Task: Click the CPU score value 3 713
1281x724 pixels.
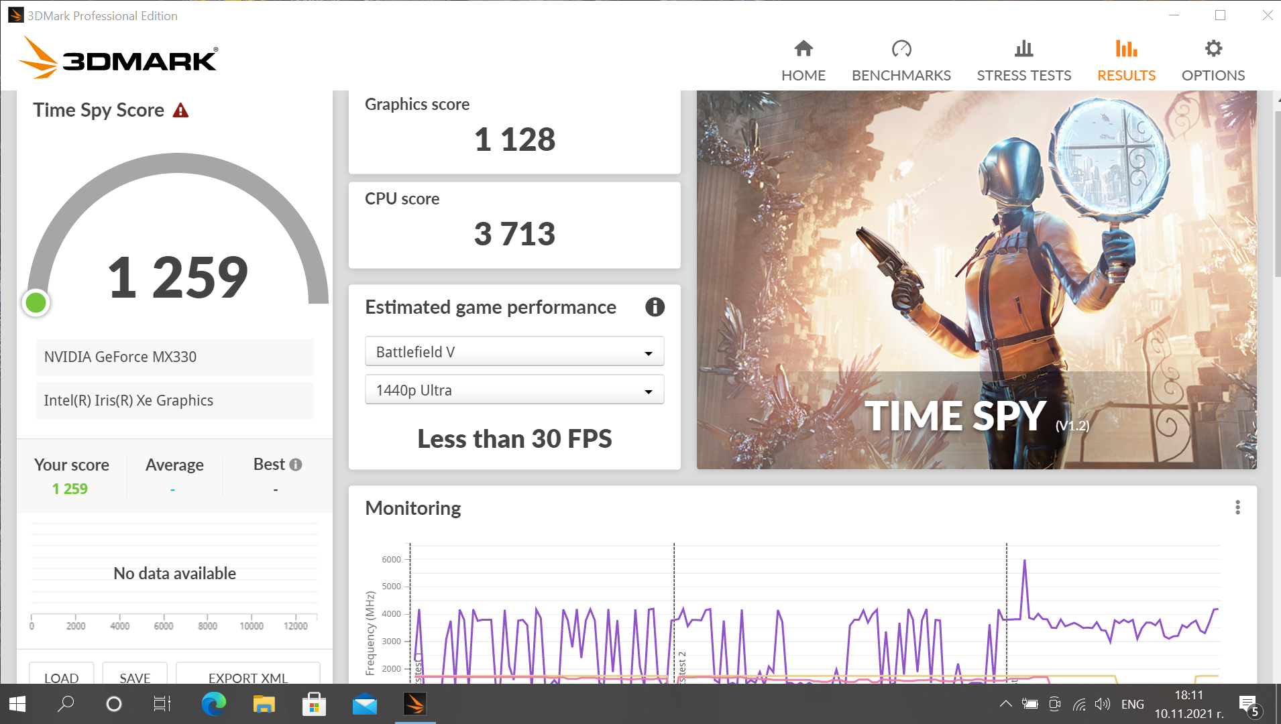Action: click(x=514, y=234)
